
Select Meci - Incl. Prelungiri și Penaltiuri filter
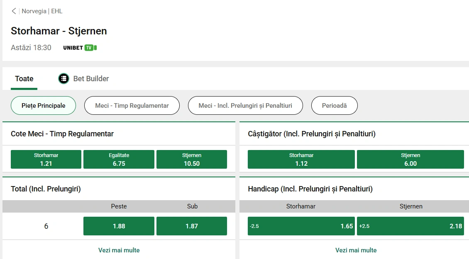[245, 106]
